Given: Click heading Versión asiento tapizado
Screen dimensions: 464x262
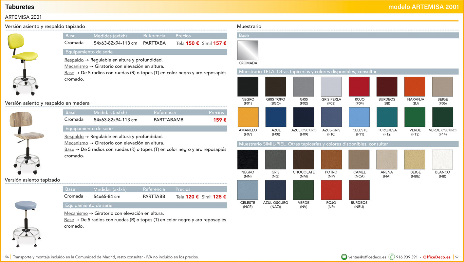Looking at the screenshot, I should [x=32, y=180].
